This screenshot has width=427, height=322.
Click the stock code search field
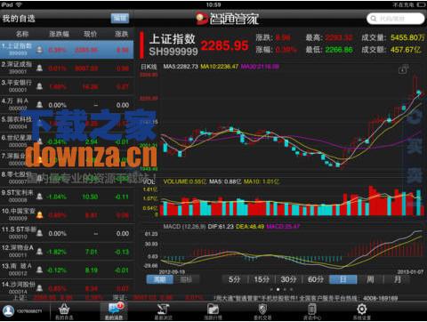(396, 19)
